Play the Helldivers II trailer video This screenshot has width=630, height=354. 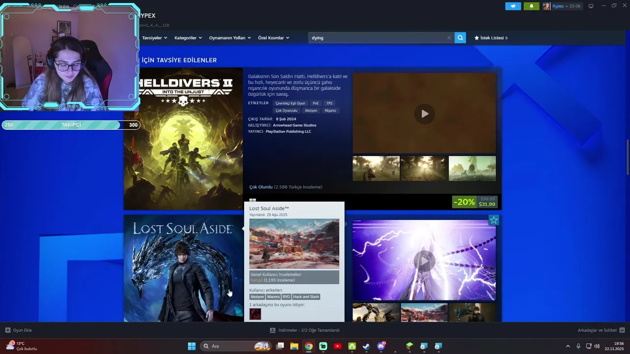424,114
